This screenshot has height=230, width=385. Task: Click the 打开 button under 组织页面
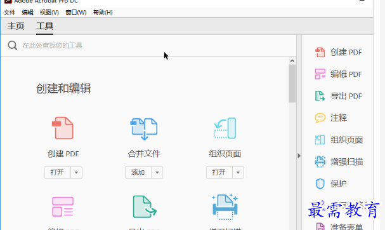click(219, 172)
